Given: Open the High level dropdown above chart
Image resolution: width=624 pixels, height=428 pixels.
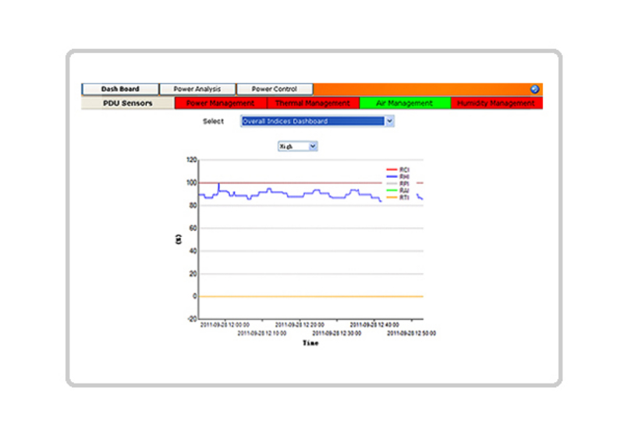Looking at the screenshot, I should [x=298, y=146].
